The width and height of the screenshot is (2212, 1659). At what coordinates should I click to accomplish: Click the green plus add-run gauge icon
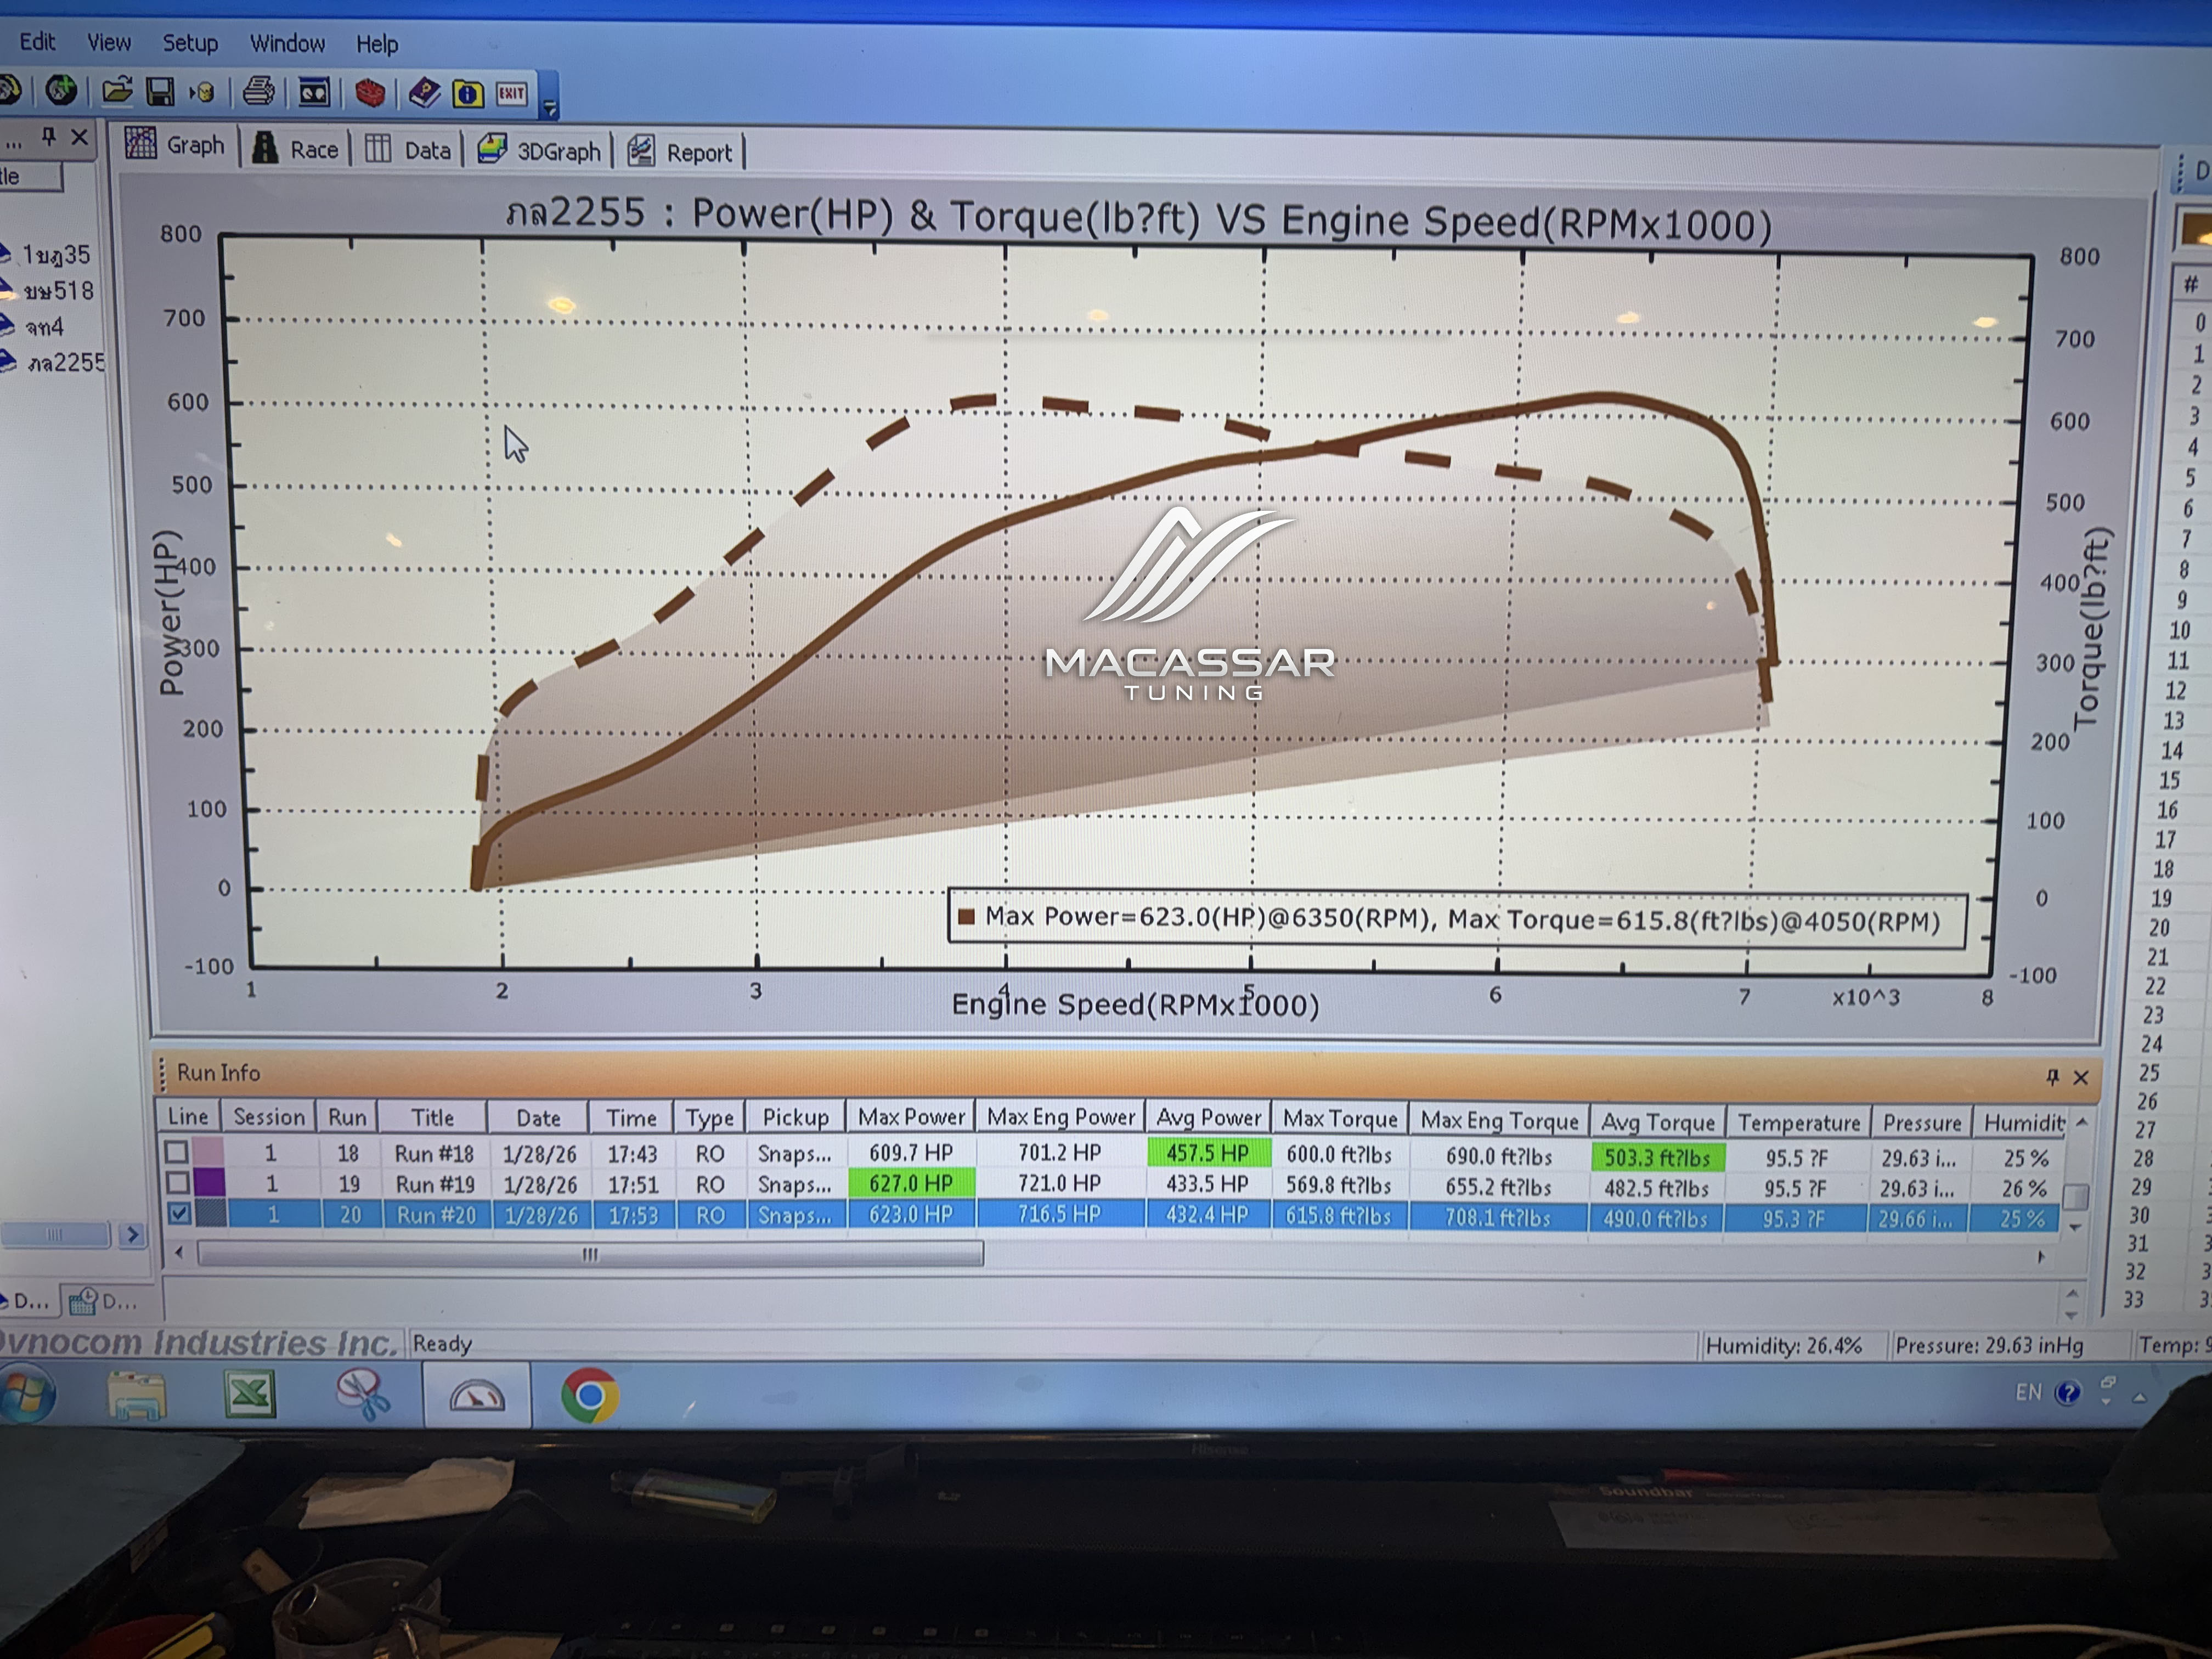point(61,91)
